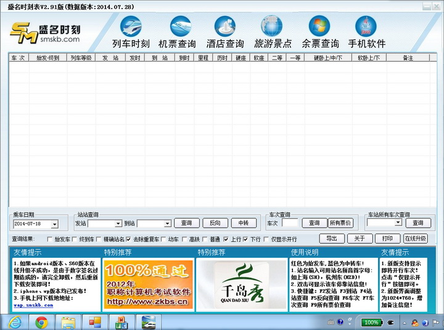Click the green 100% battery indicator

[x=371, y=323]
